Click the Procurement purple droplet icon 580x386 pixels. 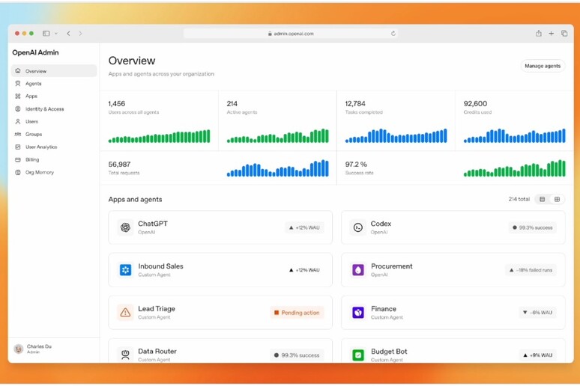(x=358, y=270)
